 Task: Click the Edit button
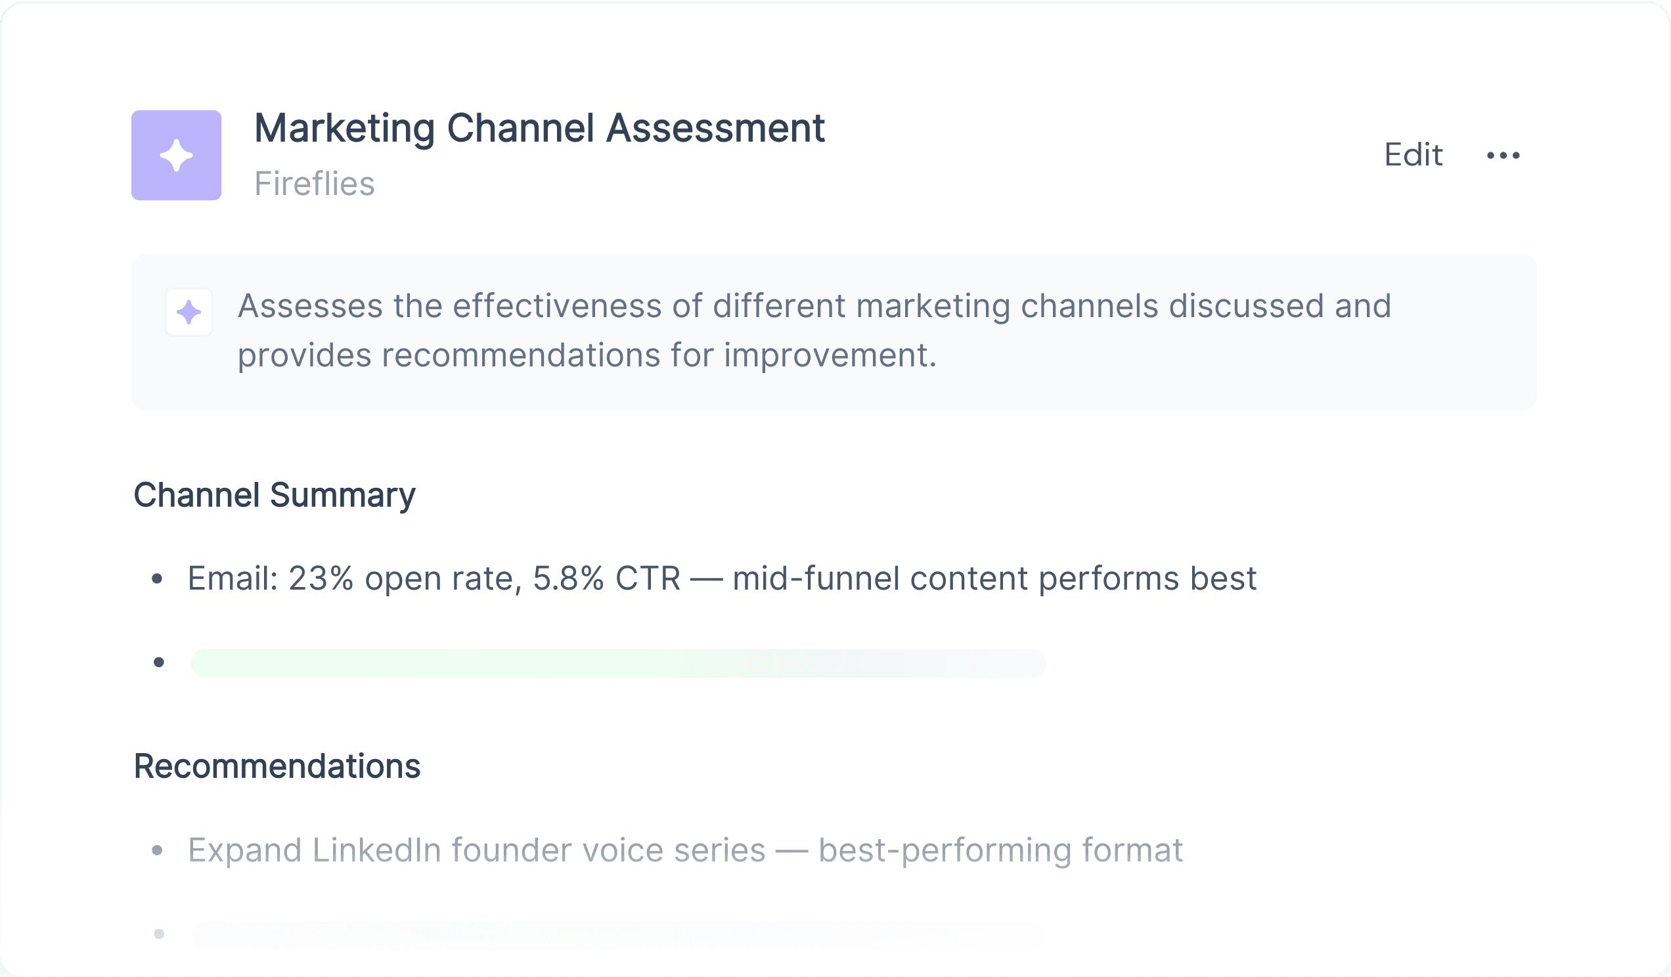[x=1413, y=155]
